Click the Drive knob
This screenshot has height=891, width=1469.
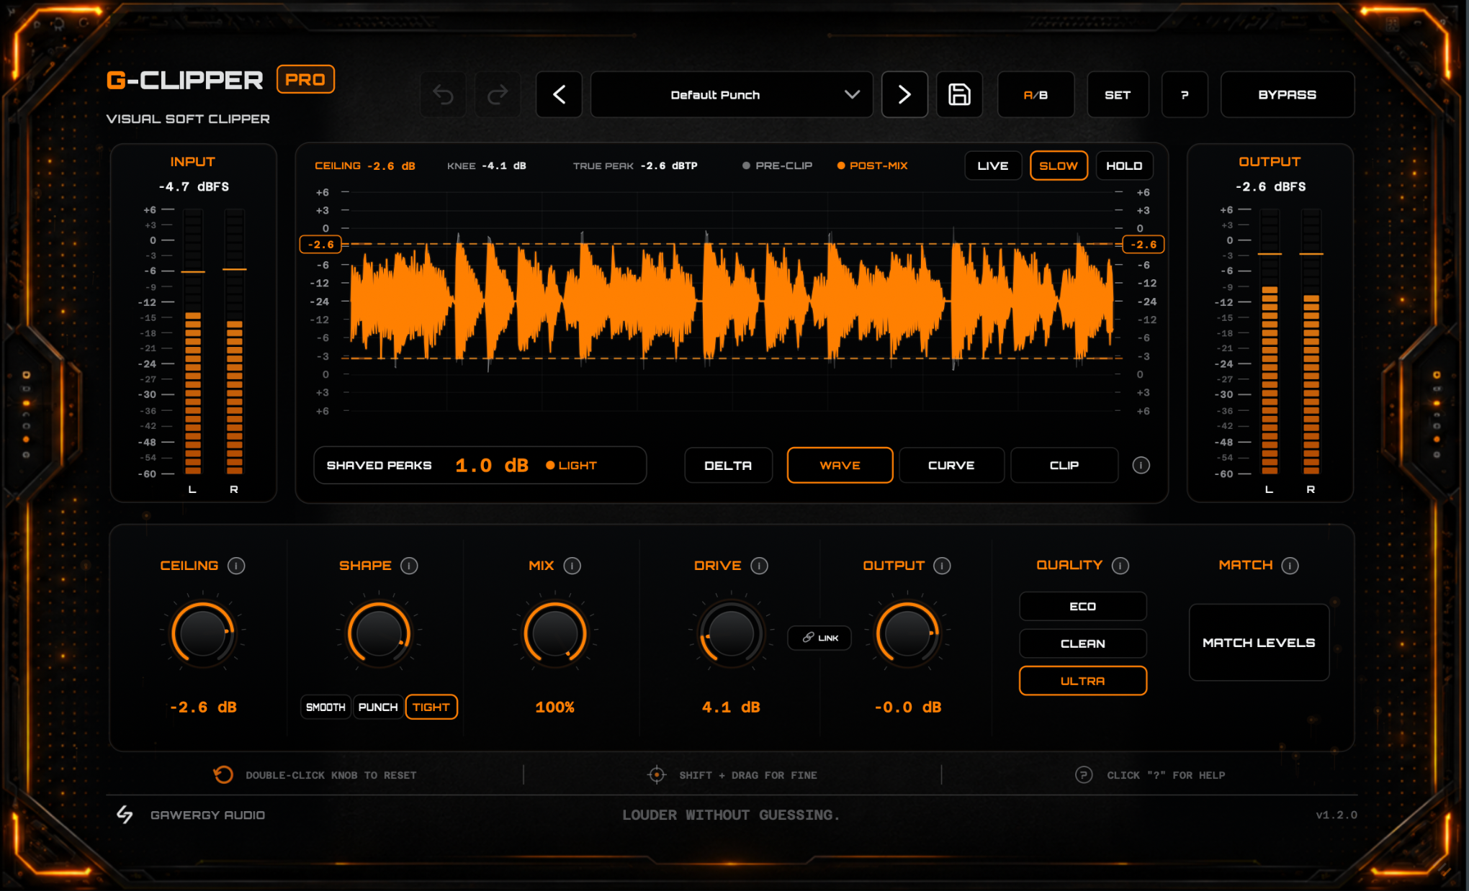click(x=731, y=634)
